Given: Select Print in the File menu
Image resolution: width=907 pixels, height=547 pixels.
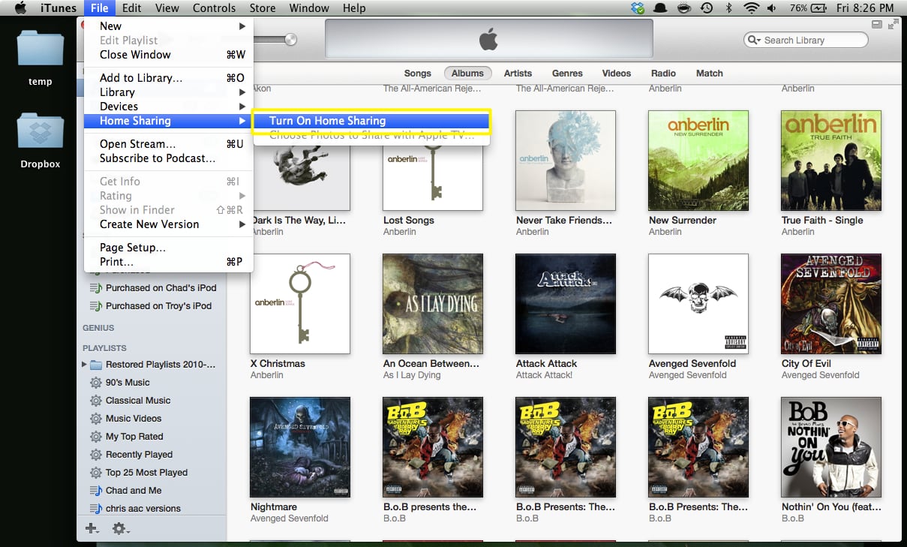Looking at the screenshot, I should click(x=169, y=262).
